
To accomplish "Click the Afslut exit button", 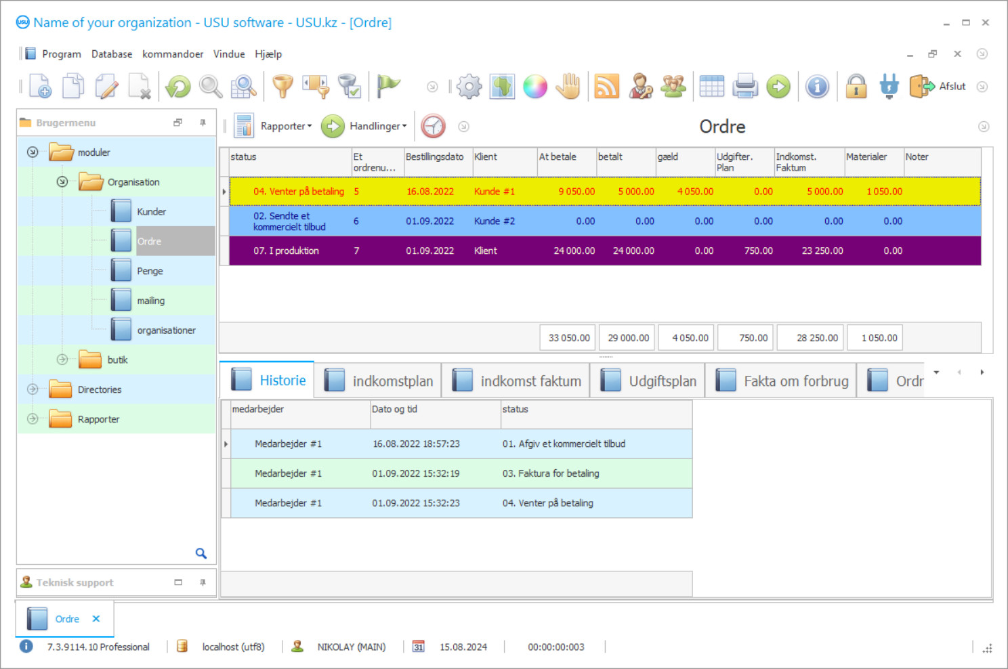I will [x=939, y=87].
